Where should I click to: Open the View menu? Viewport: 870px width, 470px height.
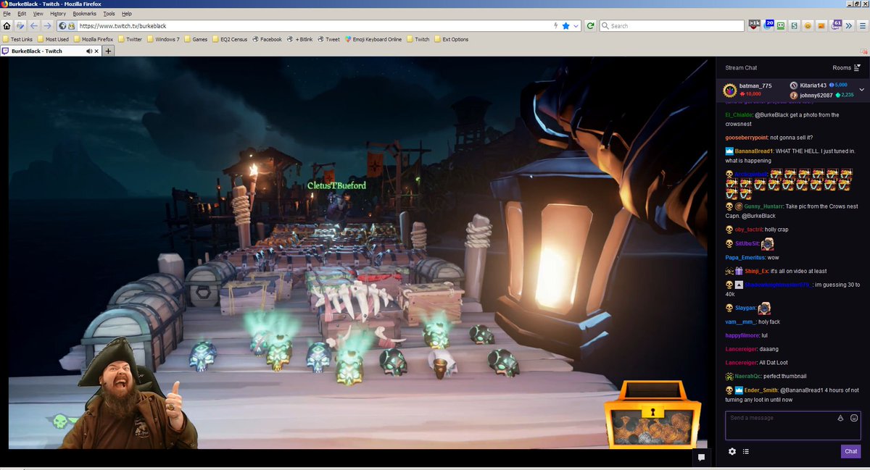(38, 14)
